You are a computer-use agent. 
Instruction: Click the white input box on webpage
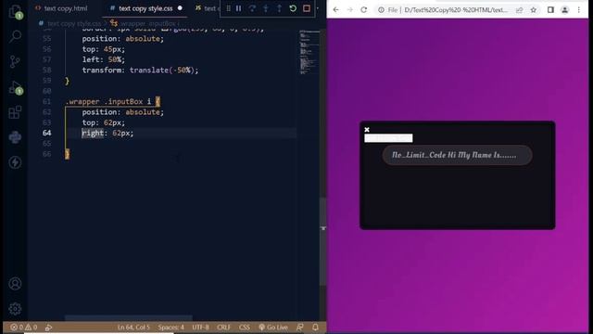388,138
